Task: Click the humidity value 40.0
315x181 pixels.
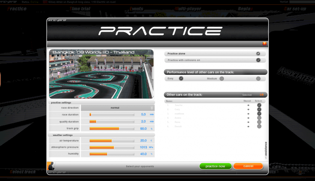Action: pos(144,154)
